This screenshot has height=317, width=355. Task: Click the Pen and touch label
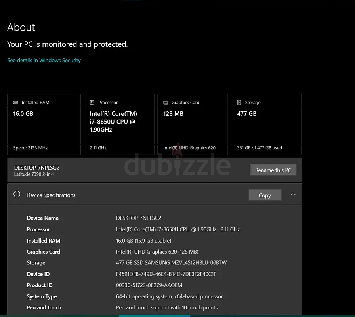tap(44, 307)
